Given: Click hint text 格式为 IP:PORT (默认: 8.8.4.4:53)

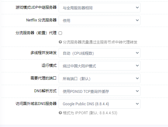Looking at the screenshot, I should (x=90, y=113).
